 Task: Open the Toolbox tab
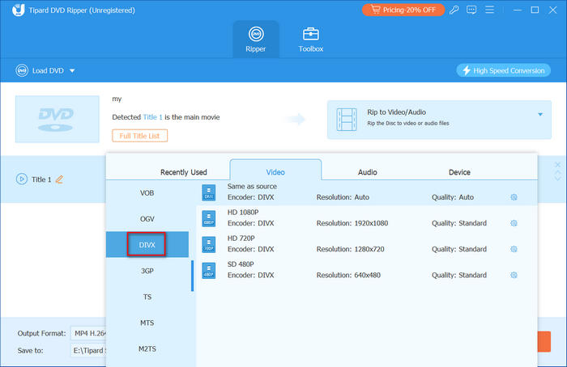(x=310, y=40)
